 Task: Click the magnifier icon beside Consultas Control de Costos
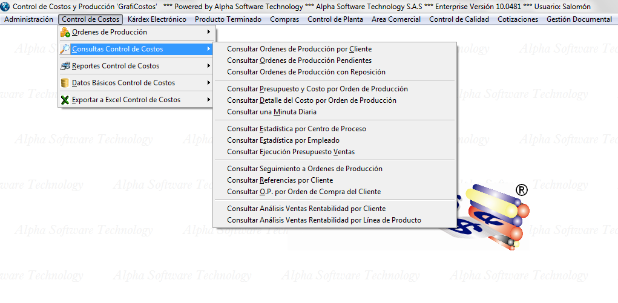pos(65,49)
